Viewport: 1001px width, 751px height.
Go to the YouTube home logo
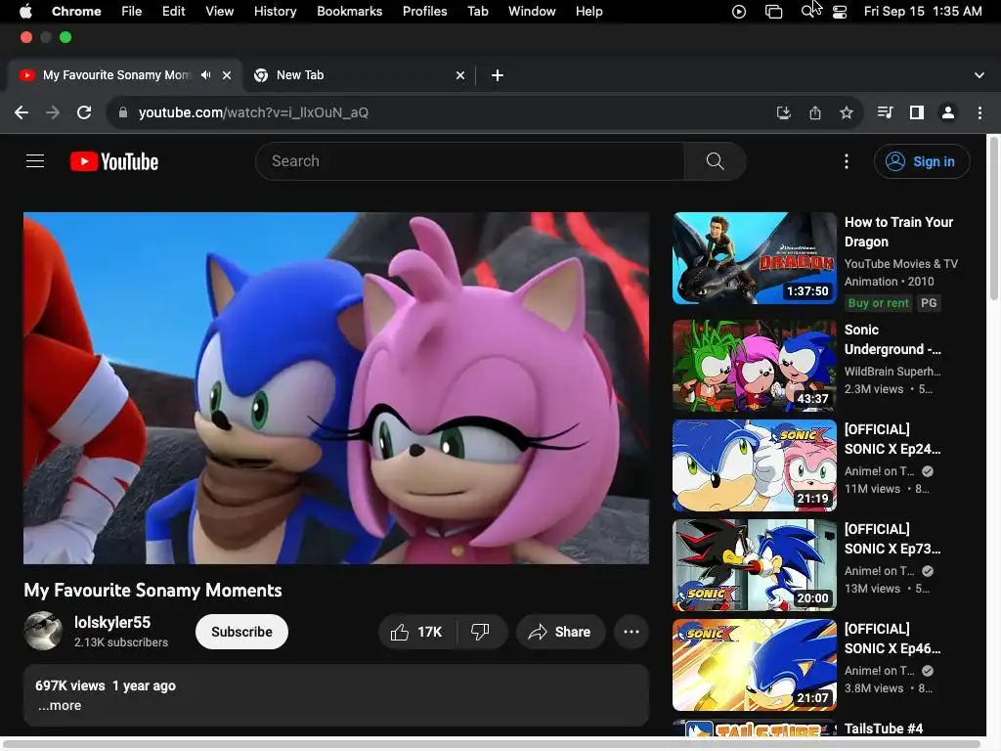click(114, 161)
